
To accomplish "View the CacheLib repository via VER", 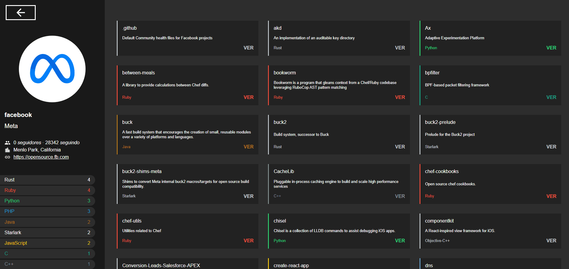I will coord(400,196).
